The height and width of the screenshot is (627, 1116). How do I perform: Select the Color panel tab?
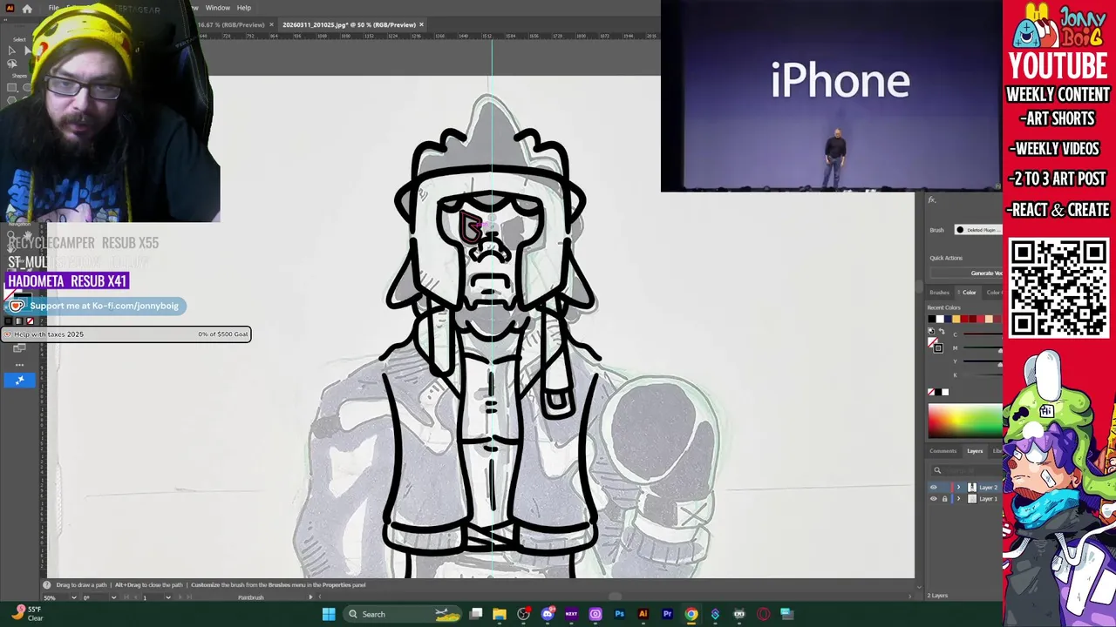[969, 293]
